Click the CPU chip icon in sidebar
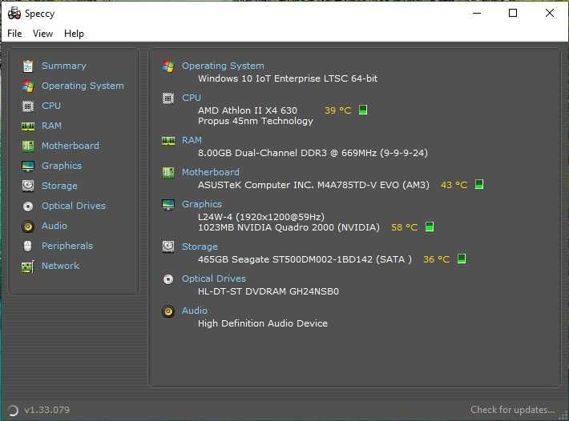 (28, 106)
